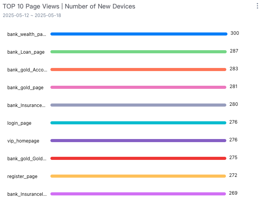This screenshot has width=264, height=207.
Task: Select the purple vip_homepage bar
Action: pyautogui.click(x=138, y=141)
